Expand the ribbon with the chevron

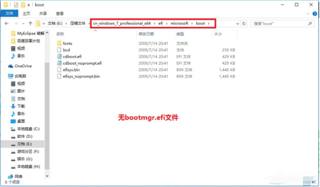[308, 13]
